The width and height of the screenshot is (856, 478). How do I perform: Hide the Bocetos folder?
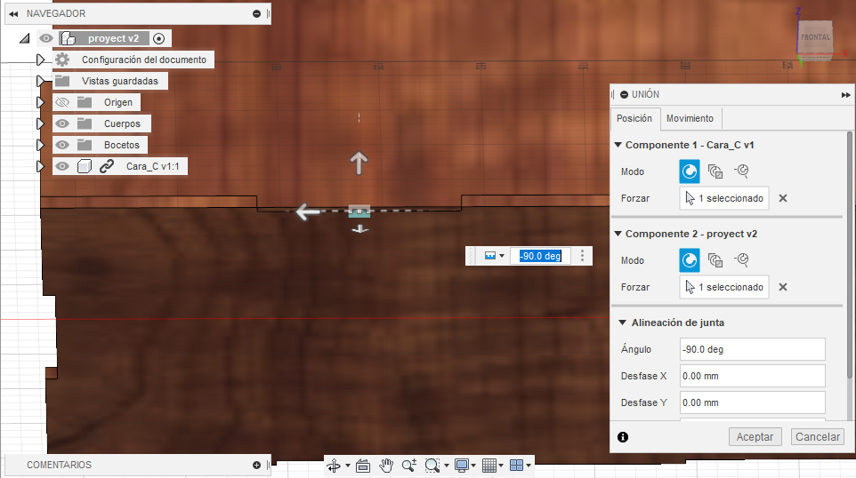62,145
